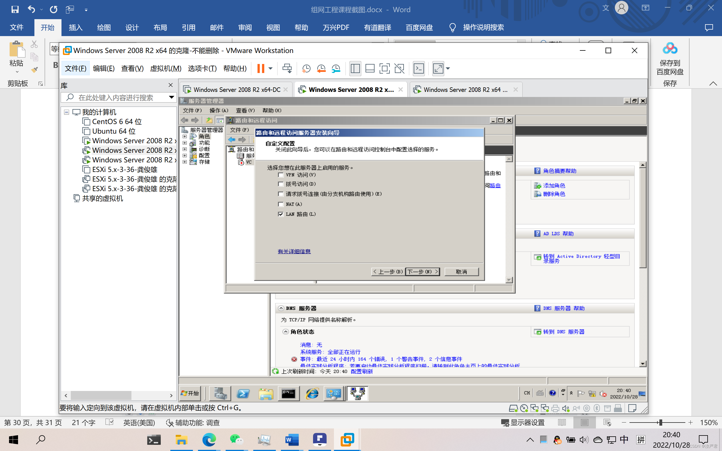Uncheck the LAN 路由 checkbox

tap(280, 214)
